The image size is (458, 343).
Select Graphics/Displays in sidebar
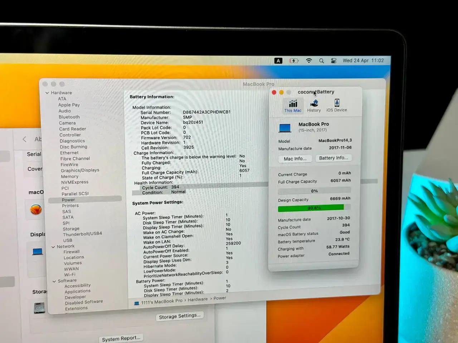(80, 170)
